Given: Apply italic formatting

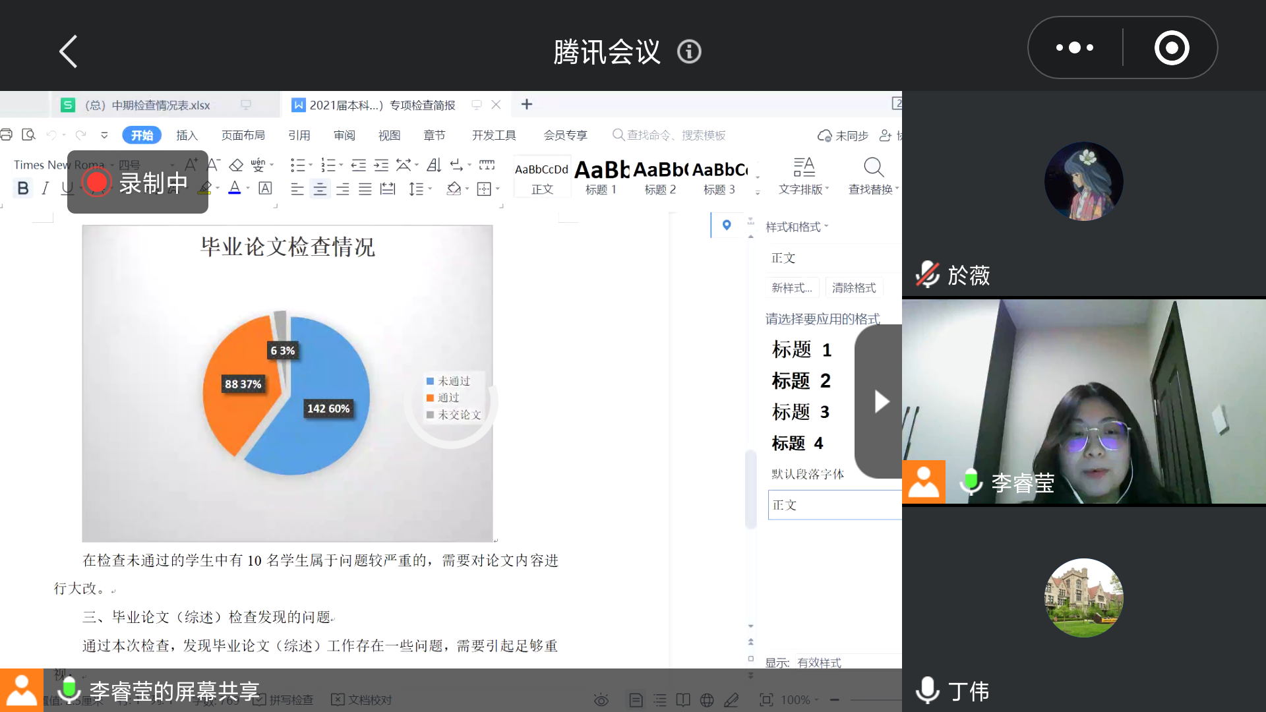Looking at the screenshot, I should pyautogui.click(x=44, y=188).
